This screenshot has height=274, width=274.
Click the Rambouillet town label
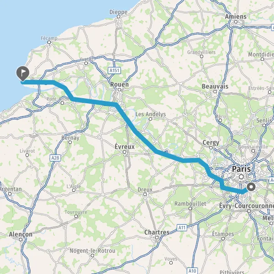point(190,204)
